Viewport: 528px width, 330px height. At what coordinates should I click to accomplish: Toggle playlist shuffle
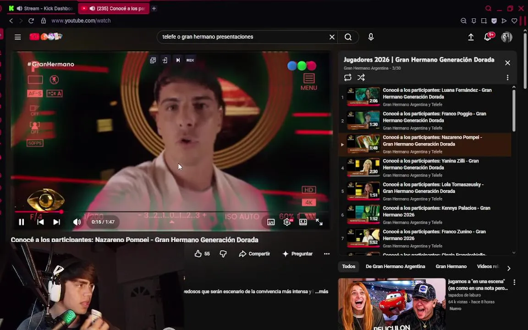(x=361, y=77)
